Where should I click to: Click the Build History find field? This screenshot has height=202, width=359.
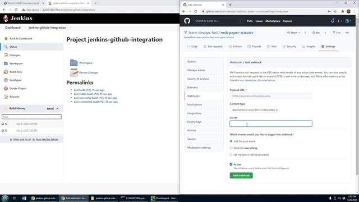click(31, 117)
